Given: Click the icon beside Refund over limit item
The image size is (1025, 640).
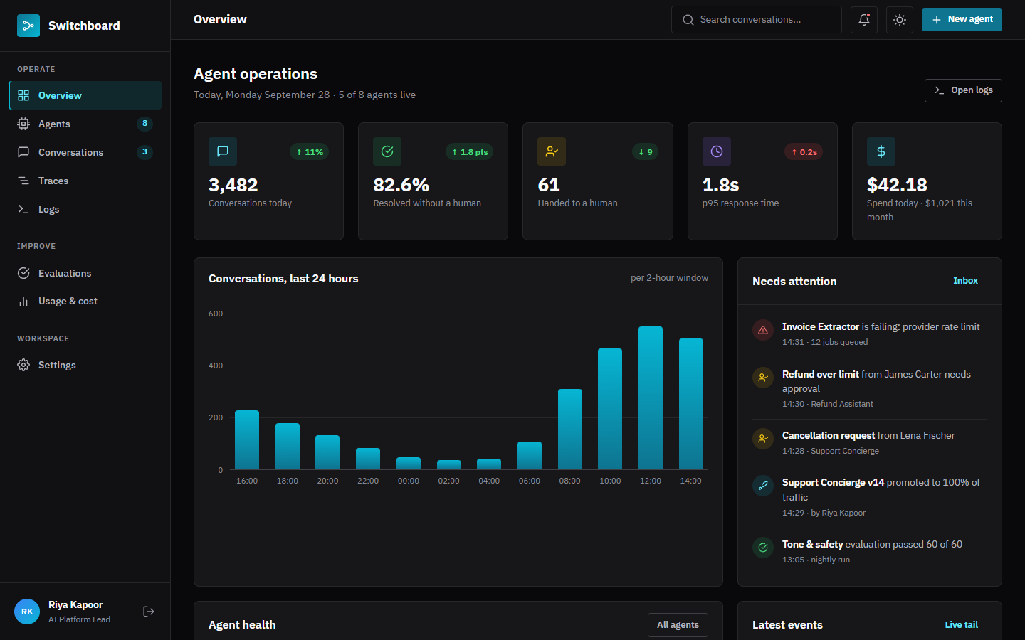Looking at the screenshot, I should (x=763, y=378).
